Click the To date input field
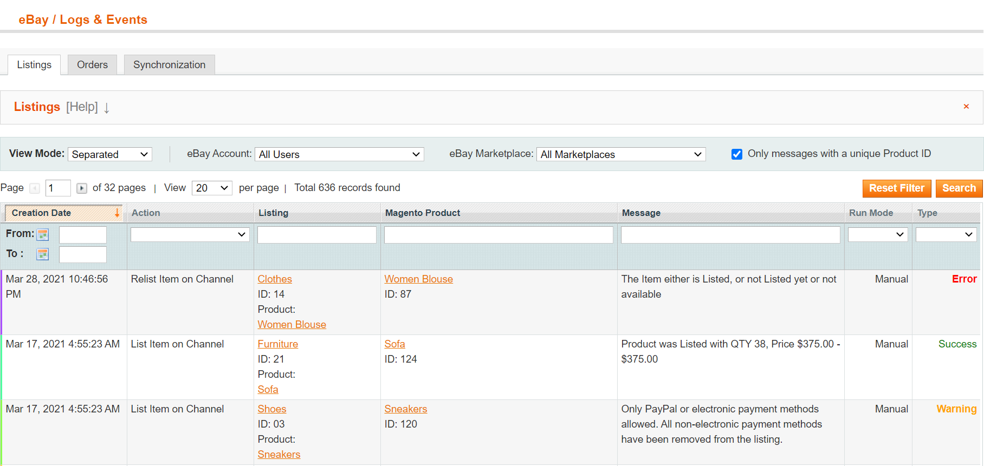The width and height of the screenshot is (984, 466). coord(83,254)
